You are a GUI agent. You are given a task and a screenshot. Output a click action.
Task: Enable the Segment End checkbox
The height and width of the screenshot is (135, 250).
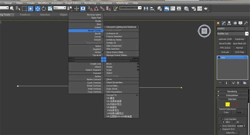[x=220, y=129]
